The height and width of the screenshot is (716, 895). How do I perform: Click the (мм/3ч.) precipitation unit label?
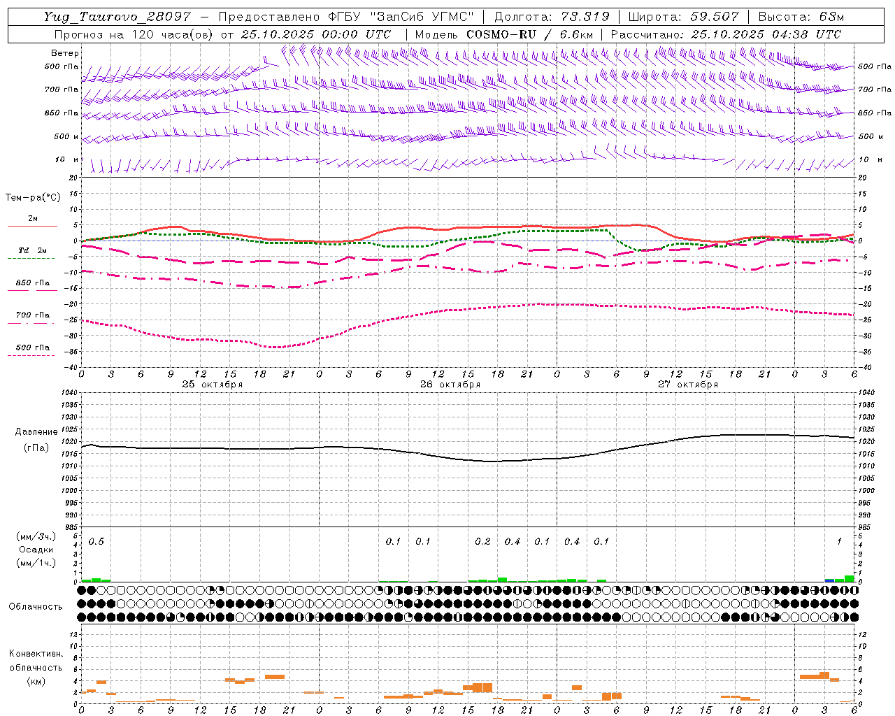coord(36,536)
